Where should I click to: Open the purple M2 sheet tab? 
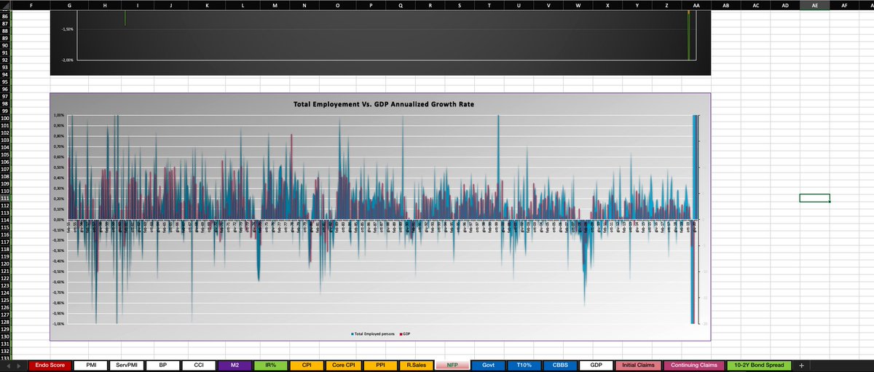click(x=235, y=365)
